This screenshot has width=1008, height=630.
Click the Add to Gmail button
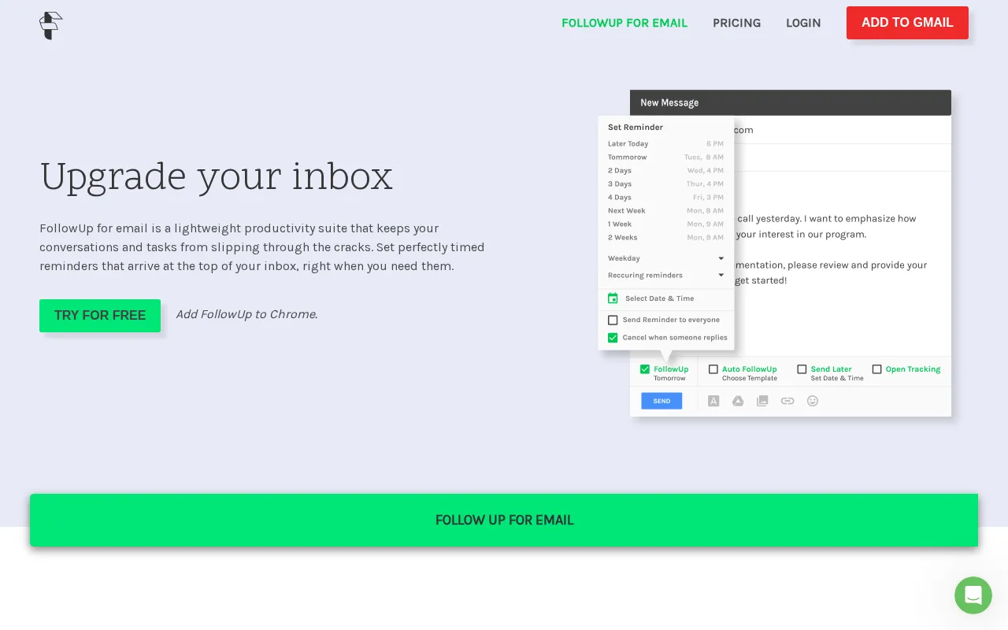[x=907, y=23]
